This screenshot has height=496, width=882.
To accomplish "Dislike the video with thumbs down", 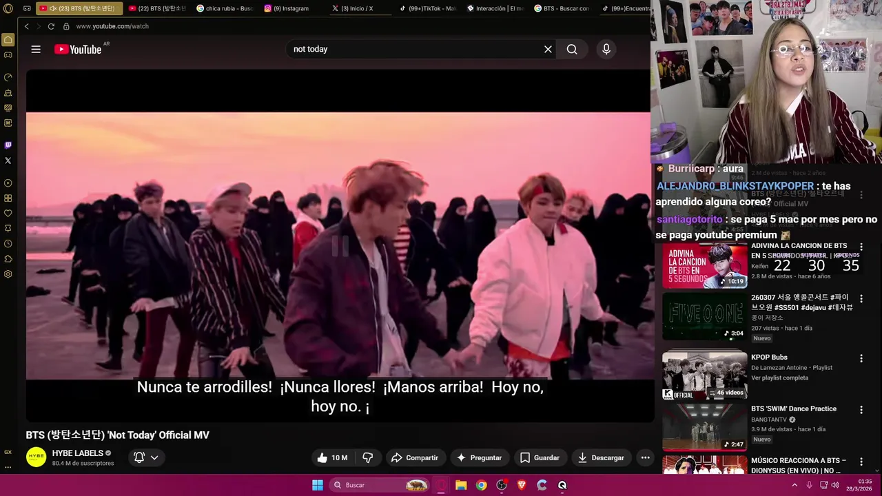I will point(368,457).
